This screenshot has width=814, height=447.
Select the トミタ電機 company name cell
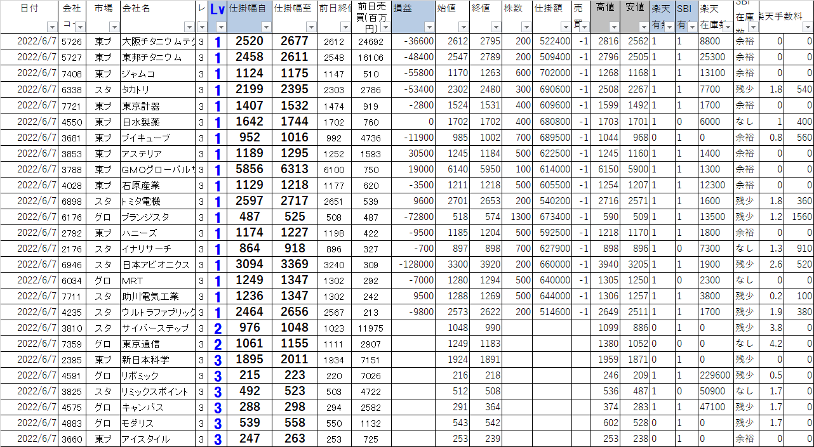[158, 201]
